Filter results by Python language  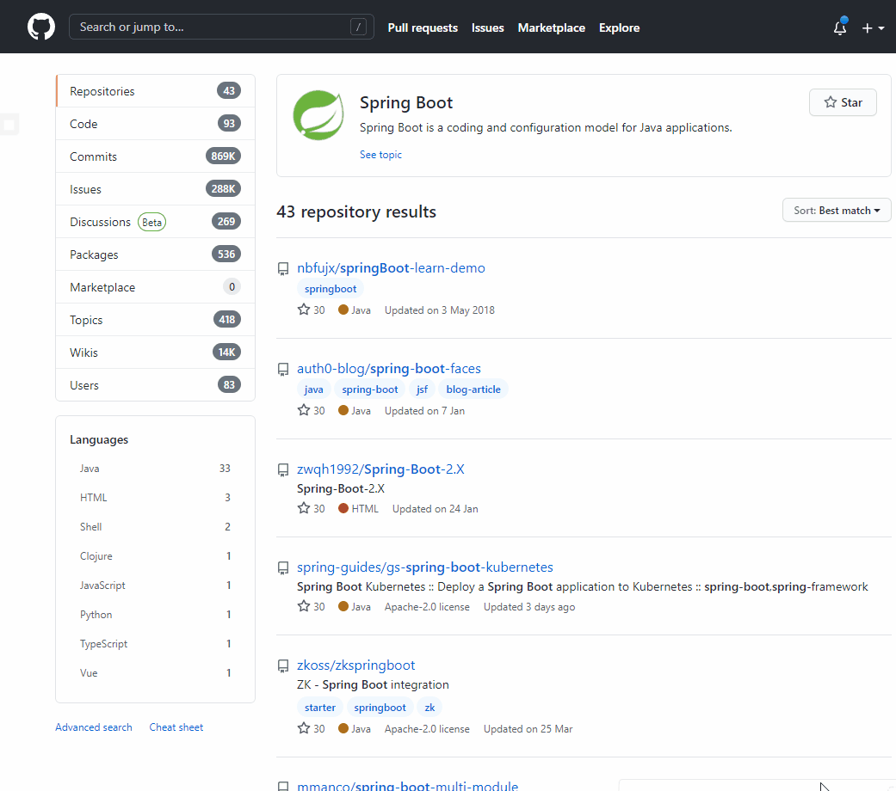click(156, 615)
